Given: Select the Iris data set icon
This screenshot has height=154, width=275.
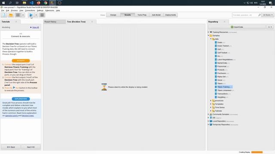Looking at the screenshot, I should 216,56.
